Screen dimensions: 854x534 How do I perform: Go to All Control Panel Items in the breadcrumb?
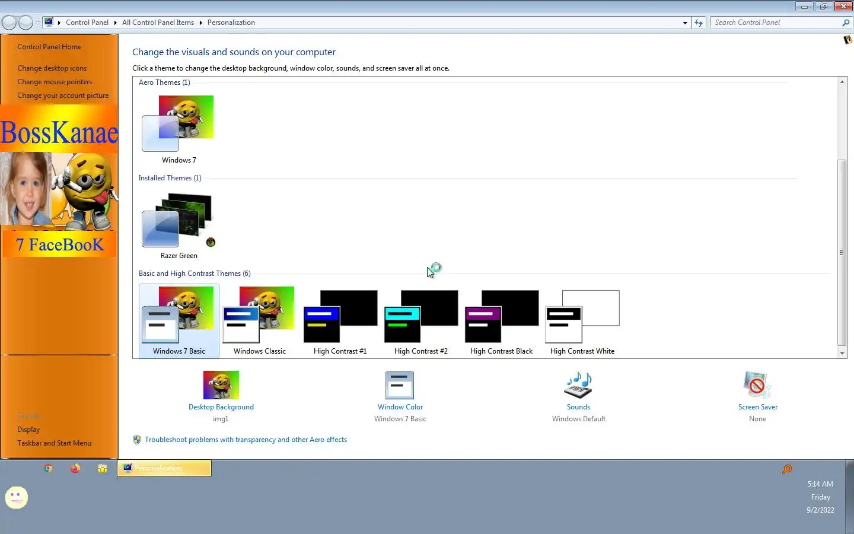click(x=158, y=23)
